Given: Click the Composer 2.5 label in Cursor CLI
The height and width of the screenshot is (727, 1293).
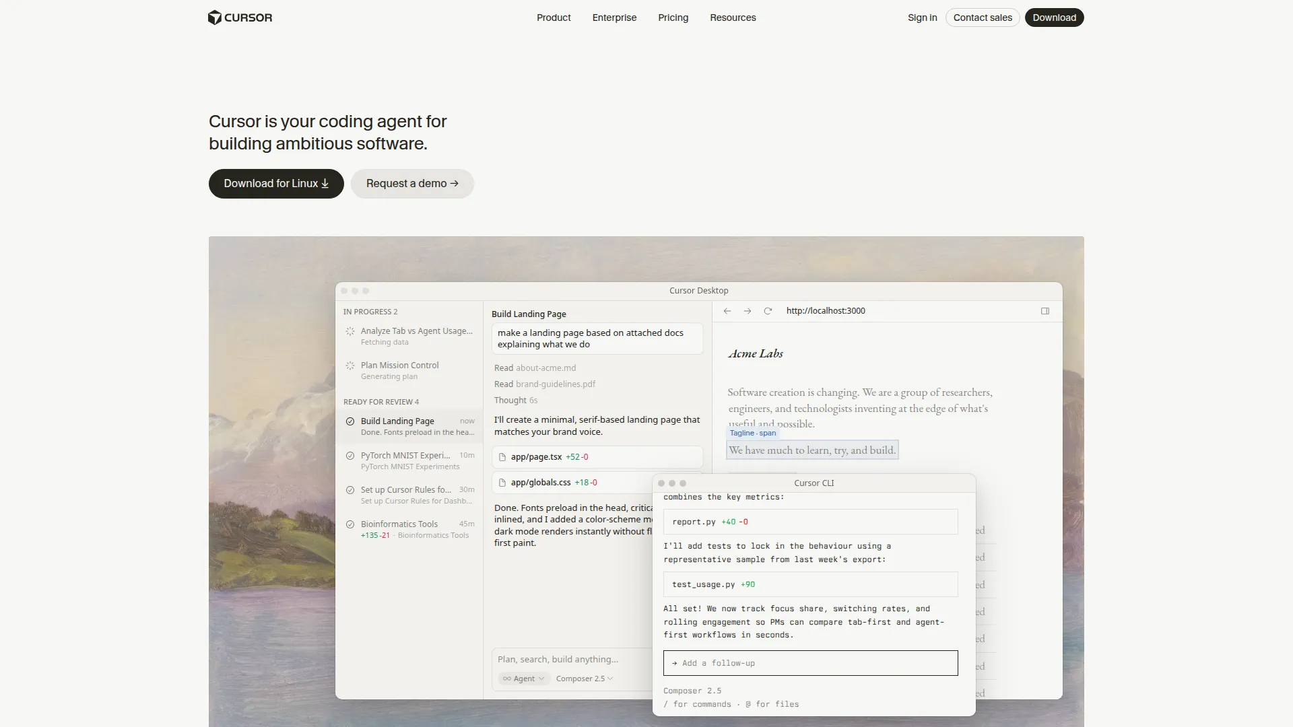Looking at the screenshot, I should [692, 691].
